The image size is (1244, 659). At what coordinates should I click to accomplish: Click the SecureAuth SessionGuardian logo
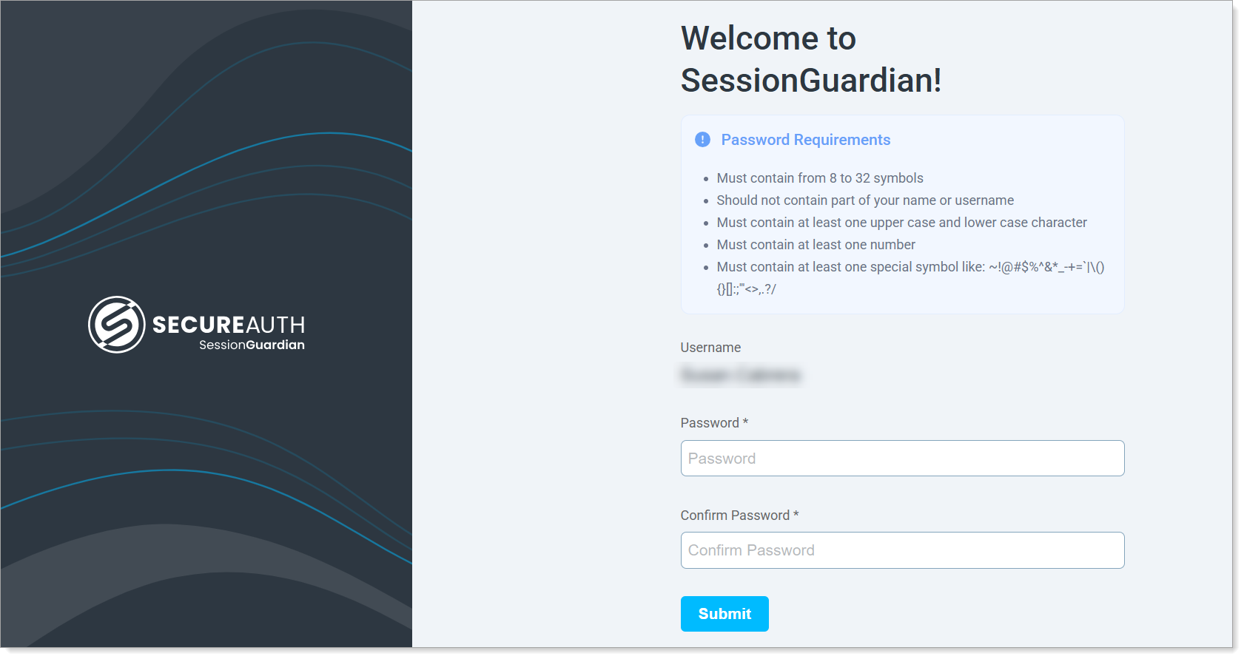click(196, 325)
